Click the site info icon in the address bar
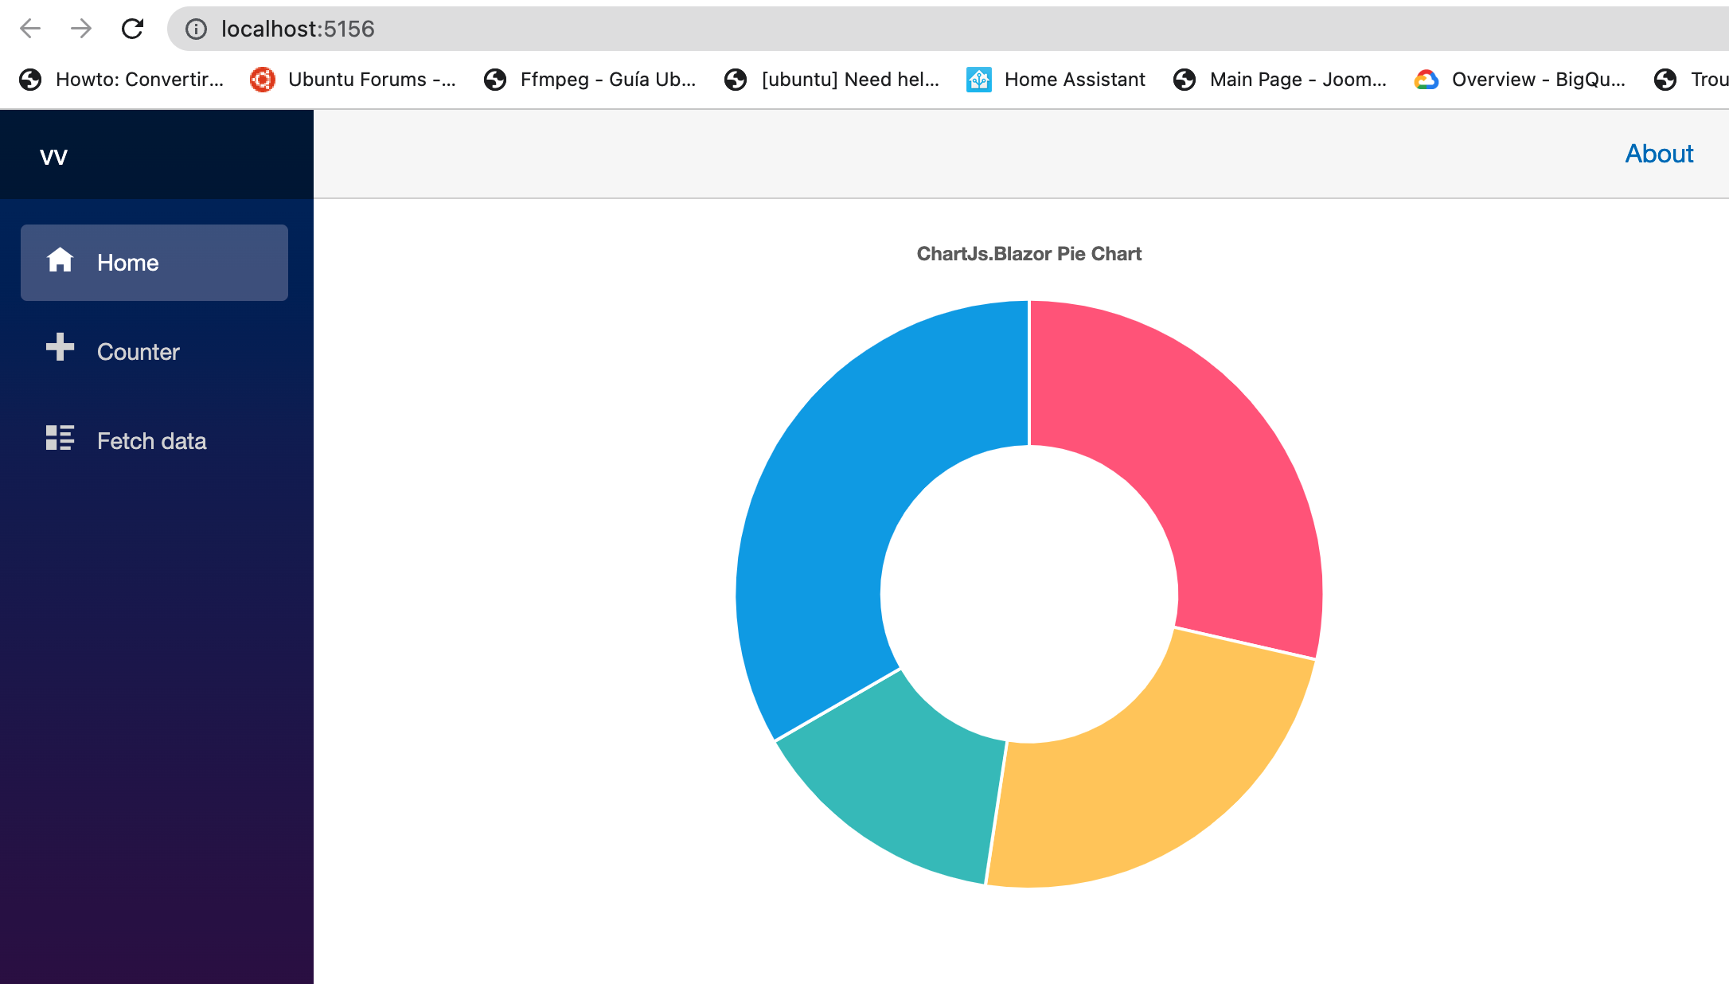Image resolution: width=1729 pixels, height=984 pixels. click(196, 29)
